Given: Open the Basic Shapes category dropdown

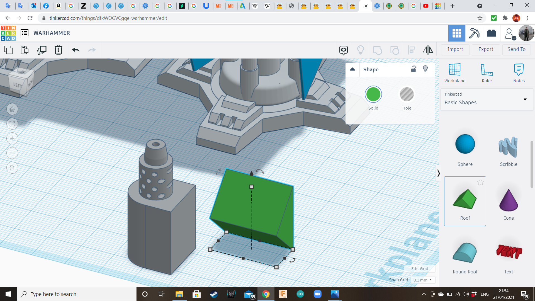Looking at the screenshot, I should coord(525,99).
